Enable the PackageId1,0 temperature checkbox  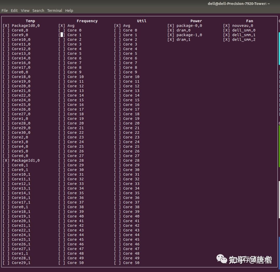(x=5, y=160)
